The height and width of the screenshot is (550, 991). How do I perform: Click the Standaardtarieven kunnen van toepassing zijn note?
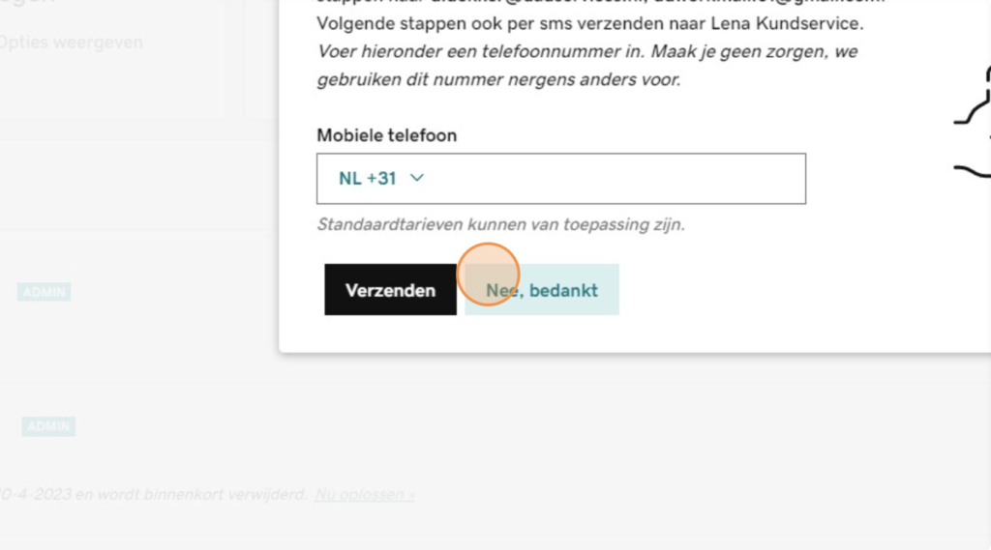(500, 224)
